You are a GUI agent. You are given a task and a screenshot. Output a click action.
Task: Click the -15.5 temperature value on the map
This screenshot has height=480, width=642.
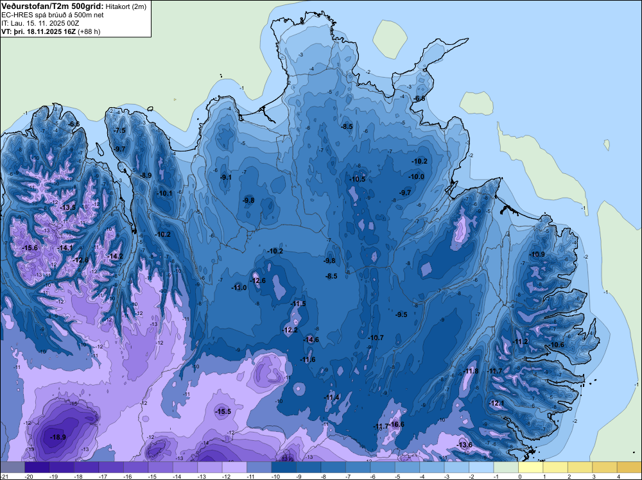[x=223, y=411]
